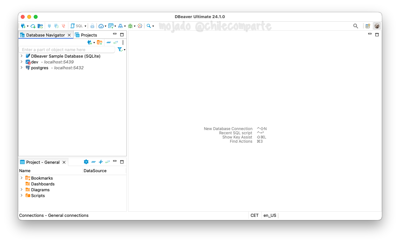
Task: Click the object name filter input field
Action: point(67,50)
